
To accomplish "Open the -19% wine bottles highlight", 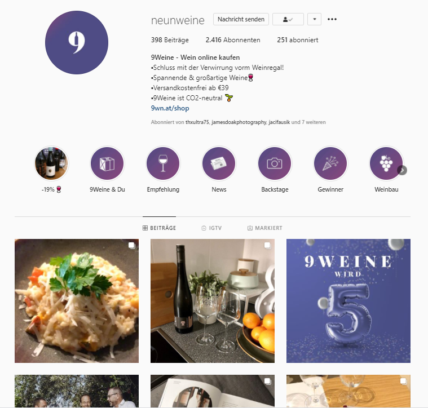I will click(x=51, y=163).
